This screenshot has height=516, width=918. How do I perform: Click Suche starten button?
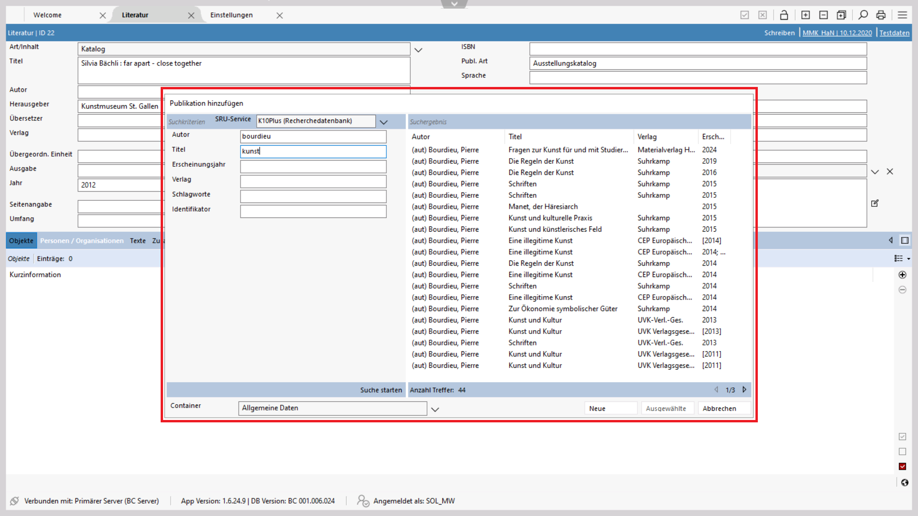point(381,390)
